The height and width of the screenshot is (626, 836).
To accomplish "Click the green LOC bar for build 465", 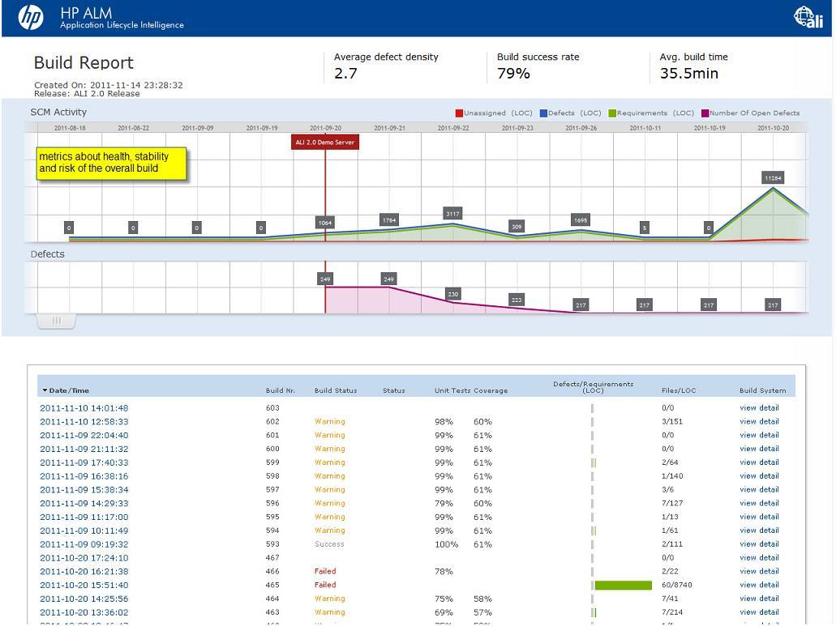I will [x=624, y=586].
